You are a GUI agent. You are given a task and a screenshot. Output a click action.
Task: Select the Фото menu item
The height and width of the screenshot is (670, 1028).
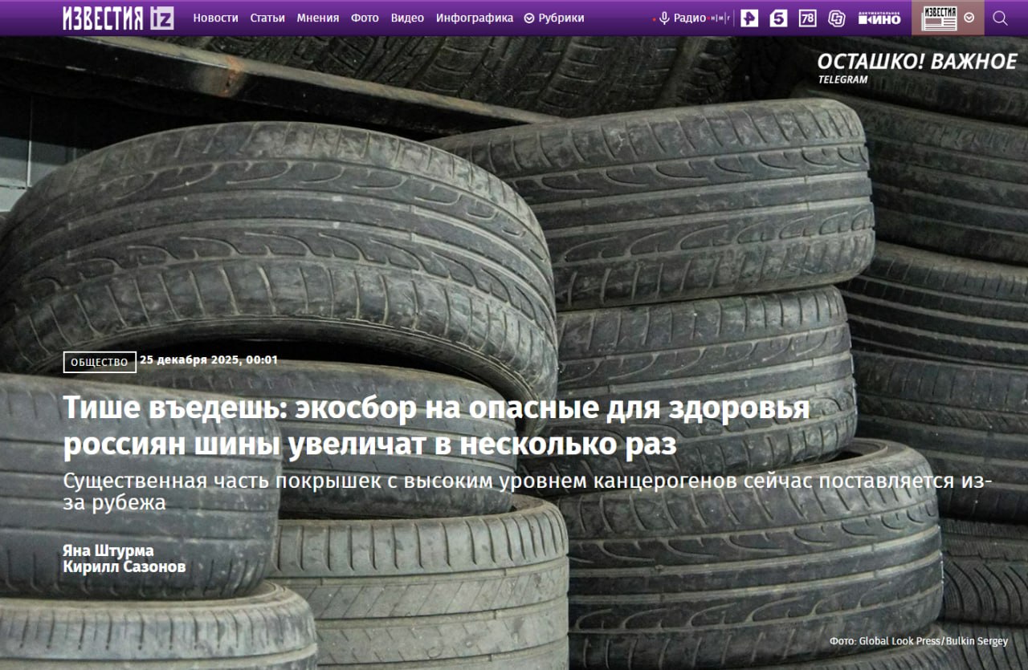point(365,18)
